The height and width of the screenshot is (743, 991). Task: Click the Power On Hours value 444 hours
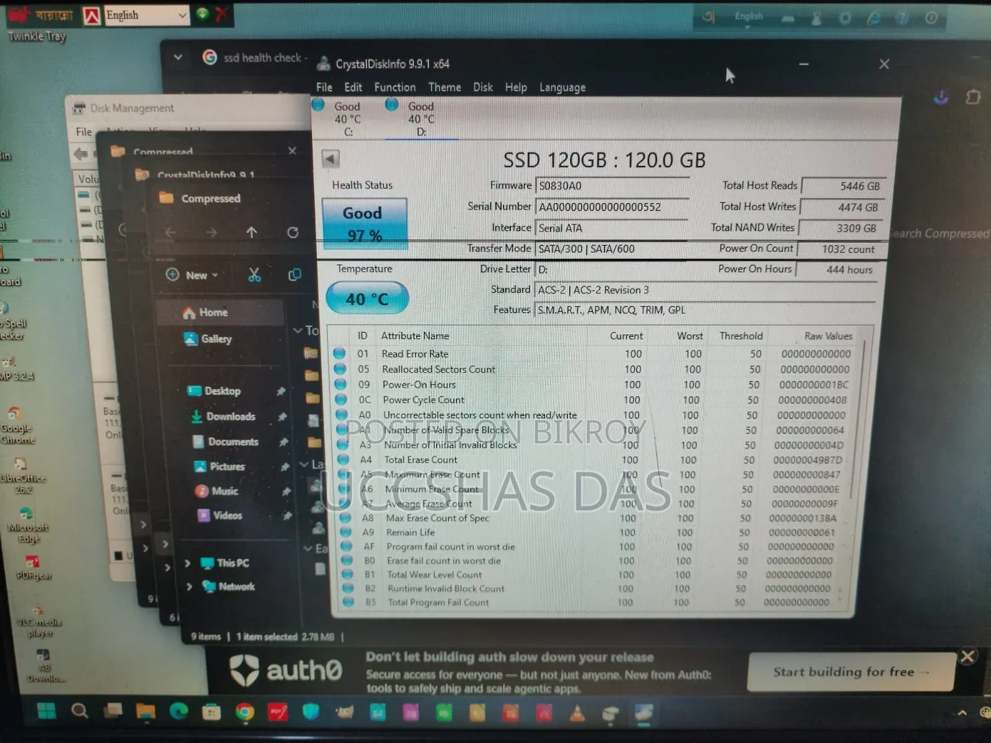837,269
